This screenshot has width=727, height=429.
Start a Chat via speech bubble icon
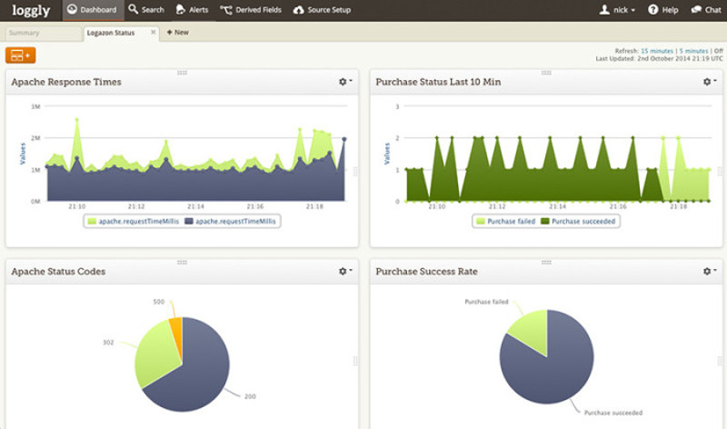tap(696, 9)
